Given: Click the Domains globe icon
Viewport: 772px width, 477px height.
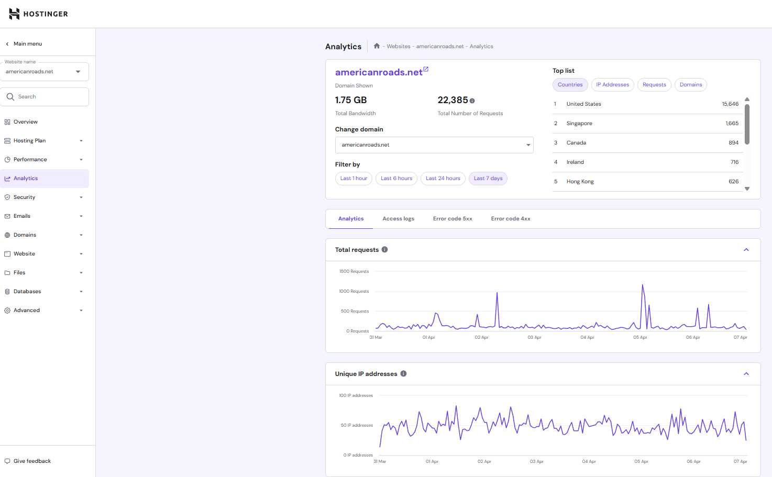Looking at the screenshot, I should tap(7, 235).
